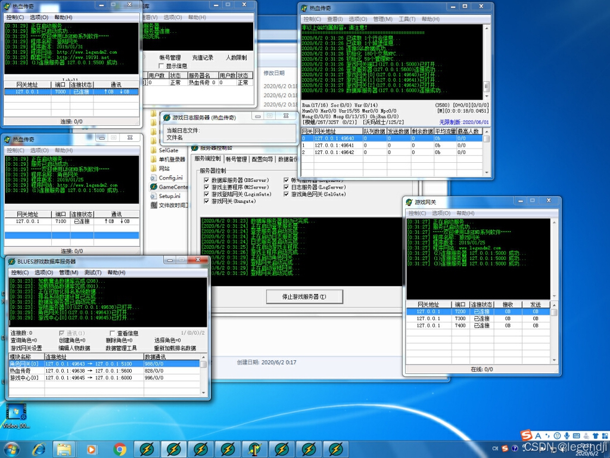Open the media player taskbar icon
The height and width of the screenshot is (458, 610).
pyautogui.click(x=91, y=450)
